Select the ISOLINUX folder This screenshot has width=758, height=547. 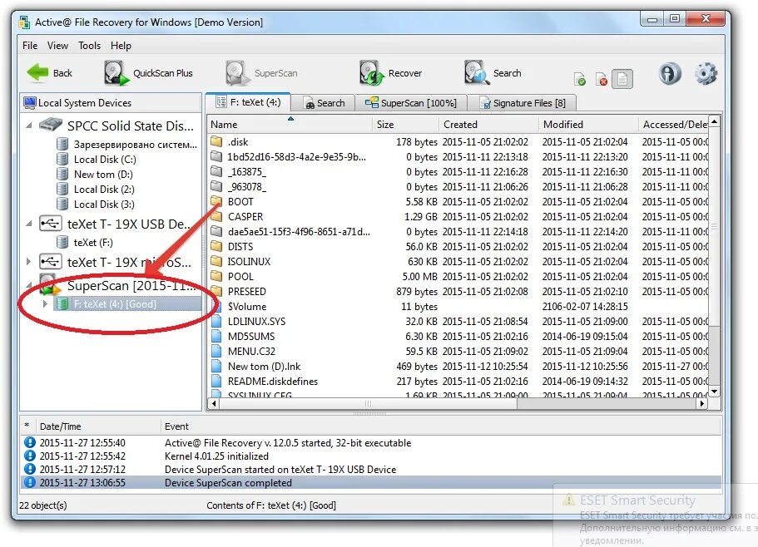pos(249,262)
